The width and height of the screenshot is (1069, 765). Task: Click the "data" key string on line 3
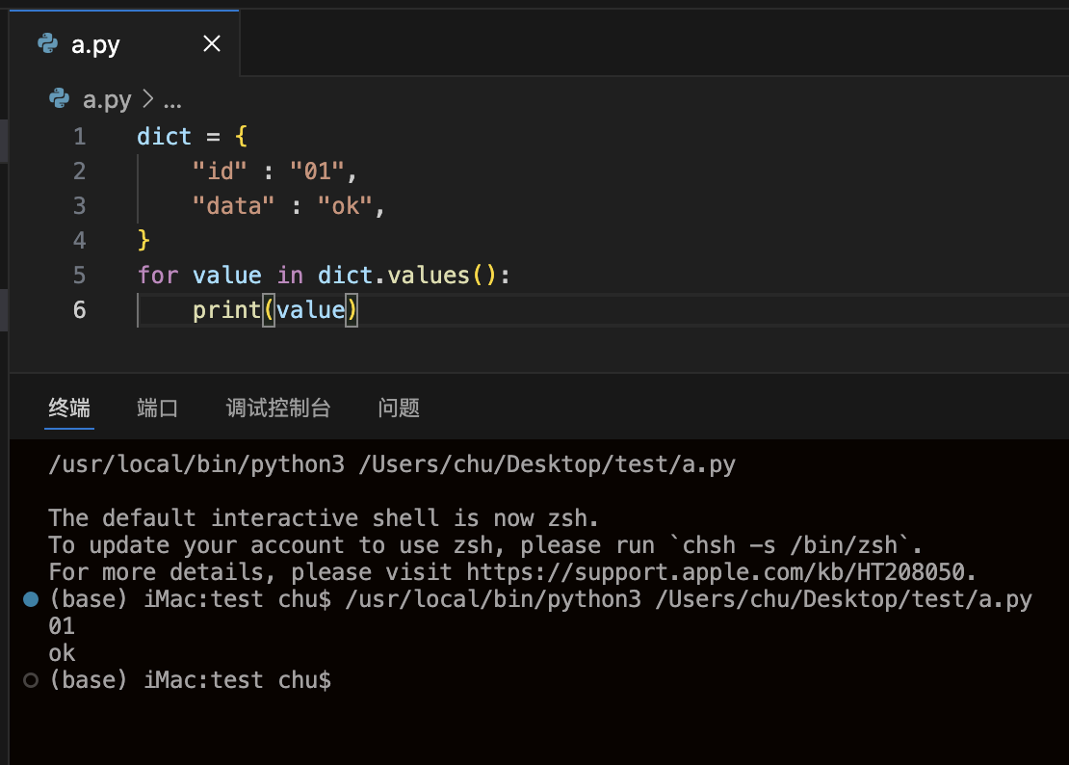[x=234, y=206]
